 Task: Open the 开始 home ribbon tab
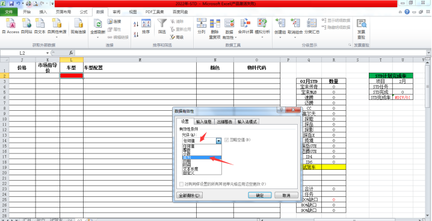point(26,12)
